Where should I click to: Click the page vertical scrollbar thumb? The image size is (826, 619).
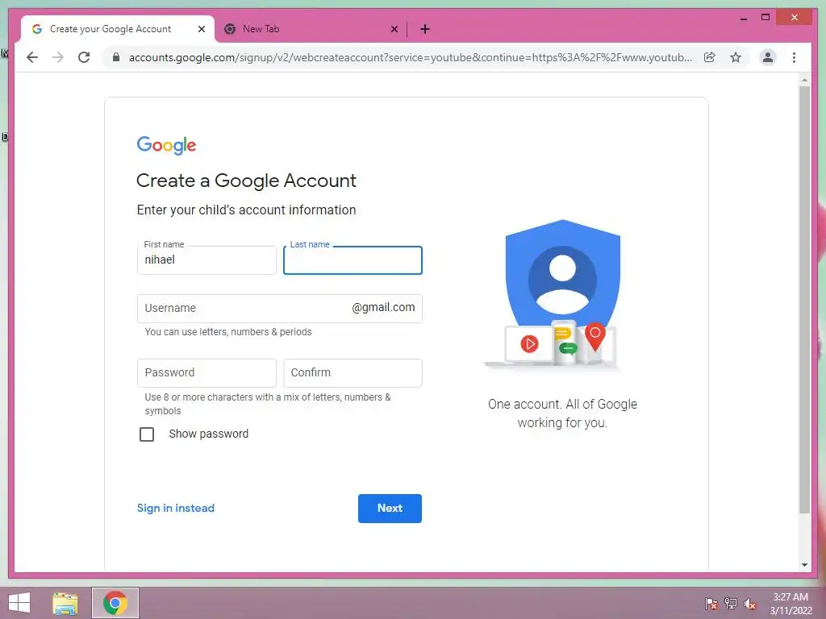[x=804, y=300]
